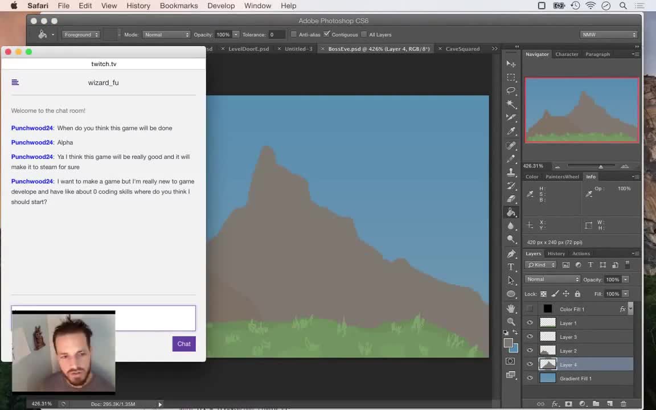The height and width of the screenshot is (410, 656).
Task: Hide Layer 4 with eye icon
Action: [530, 364]
